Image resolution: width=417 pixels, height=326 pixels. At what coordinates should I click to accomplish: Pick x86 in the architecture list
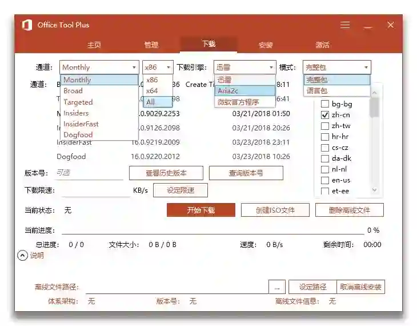[158, 79]
